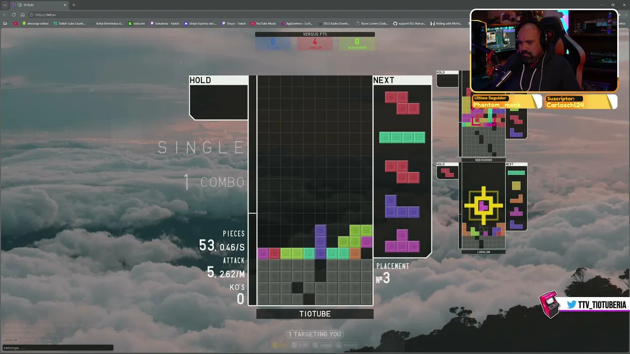The image size is (630, 354).
Task: Open the GitHub 'support ISO' bookmark
Action: (x=409, y=24)
